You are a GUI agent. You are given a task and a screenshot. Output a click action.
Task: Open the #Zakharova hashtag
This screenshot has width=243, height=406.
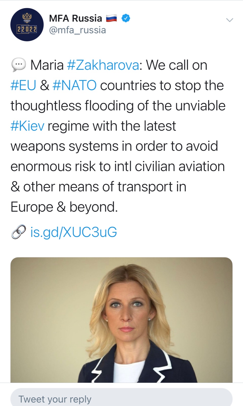click(x=103, y=65)
